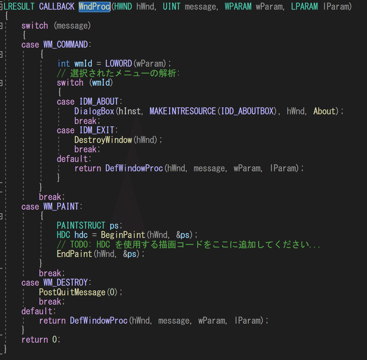367x360 pixels.
Task: Click the DialogBox function call
Action: coord(94,111)
